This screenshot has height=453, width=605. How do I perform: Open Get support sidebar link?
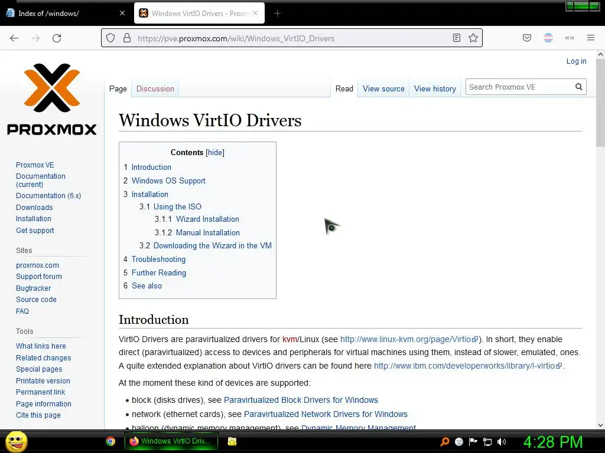pos(35,231)
